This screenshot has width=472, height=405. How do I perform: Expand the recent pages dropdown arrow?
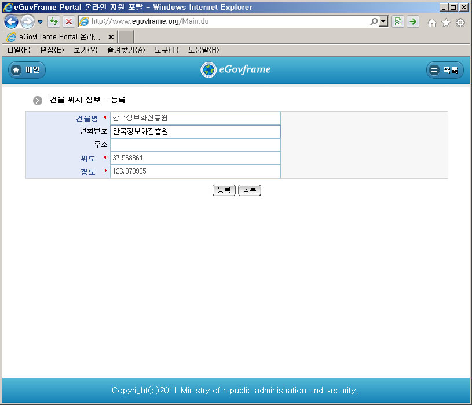click(x=40, y=22)
